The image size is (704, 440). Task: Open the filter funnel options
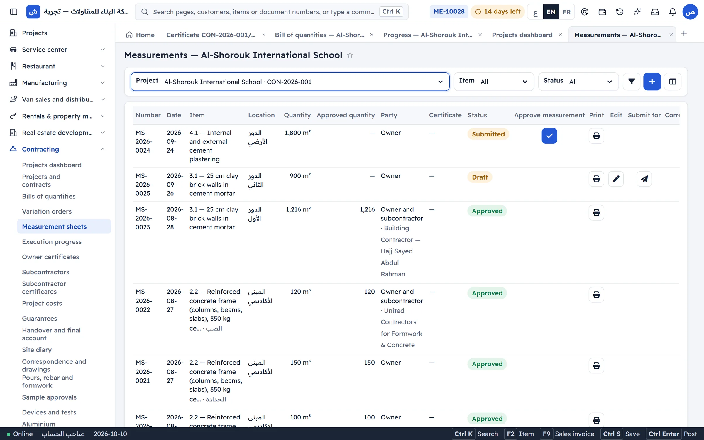pos(631,82)
